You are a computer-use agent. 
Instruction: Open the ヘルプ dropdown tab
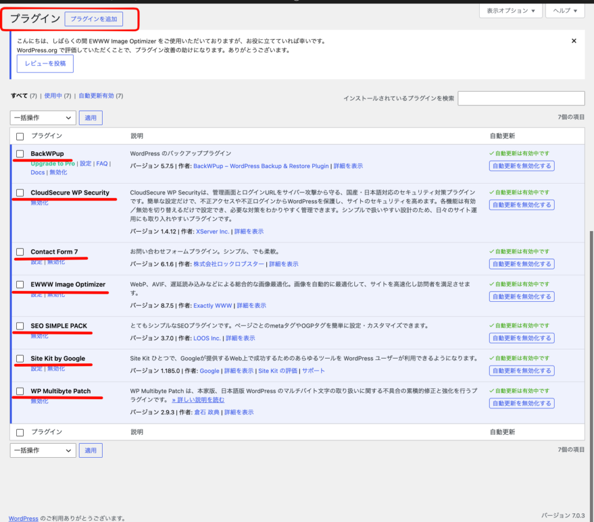pos(565,10)
